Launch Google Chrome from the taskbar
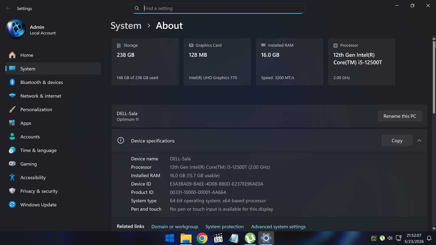The image size is (436, 245). pyautogui.click(x=202, y=238)
